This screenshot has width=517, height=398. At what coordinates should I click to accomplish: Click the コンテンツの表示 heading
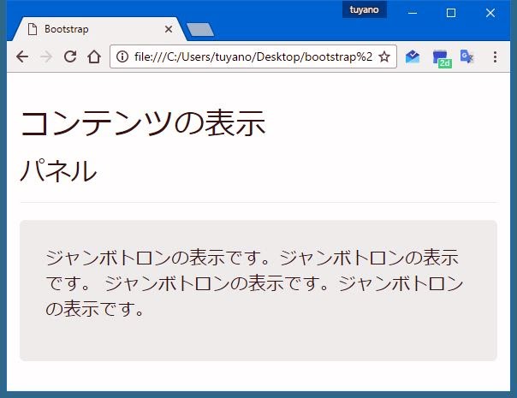point(142,123)
